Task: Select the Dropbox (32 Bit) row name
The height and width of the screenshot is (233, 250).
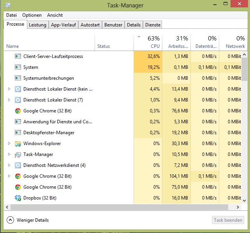Action: tap(40, 198)
